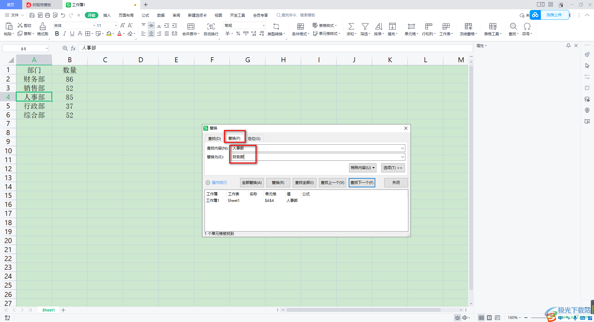Click the Sort (排序) icon
The height and width of the screenshot is (322, 594).
click(379, 26)
